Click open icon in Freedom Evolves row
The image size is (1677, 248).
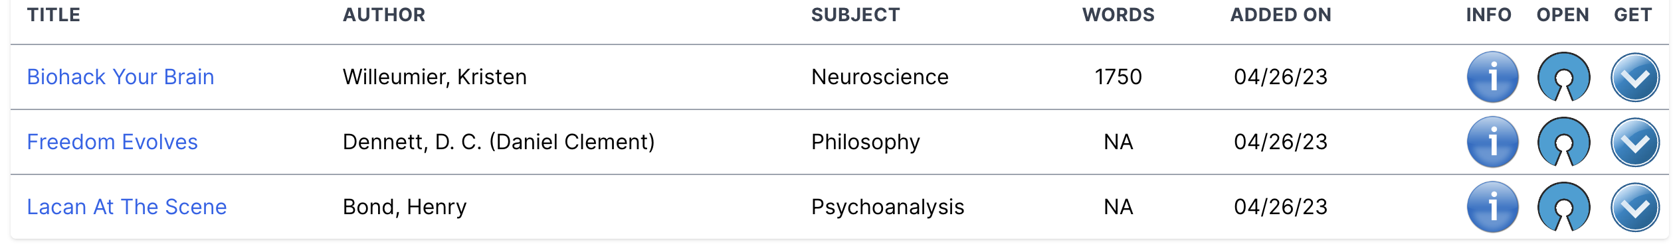tap(1563, 142)
